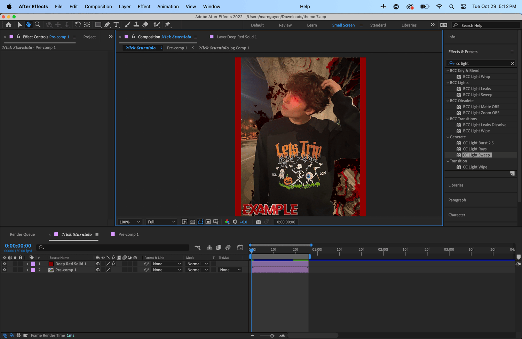Select the Pen tool in toolbar
The image size is (522, 339).
tap(107, 25)
